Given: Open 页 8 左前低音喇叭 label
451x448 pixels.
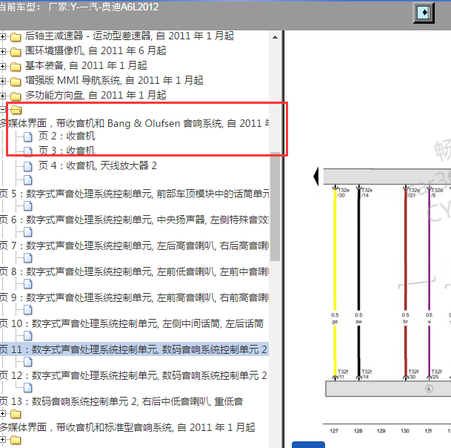Looking at the screenshot, I should (134, 271).
